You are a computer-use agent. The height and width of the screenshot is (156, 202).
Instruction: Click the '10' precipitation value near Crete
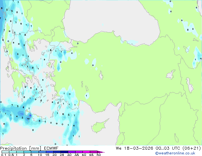(x=28, y=119)
